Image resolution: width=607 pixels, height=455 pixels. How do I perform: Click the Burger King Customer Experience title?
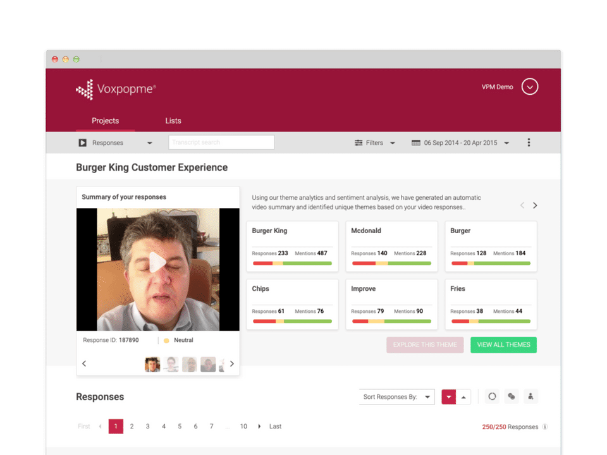point(152,167)
